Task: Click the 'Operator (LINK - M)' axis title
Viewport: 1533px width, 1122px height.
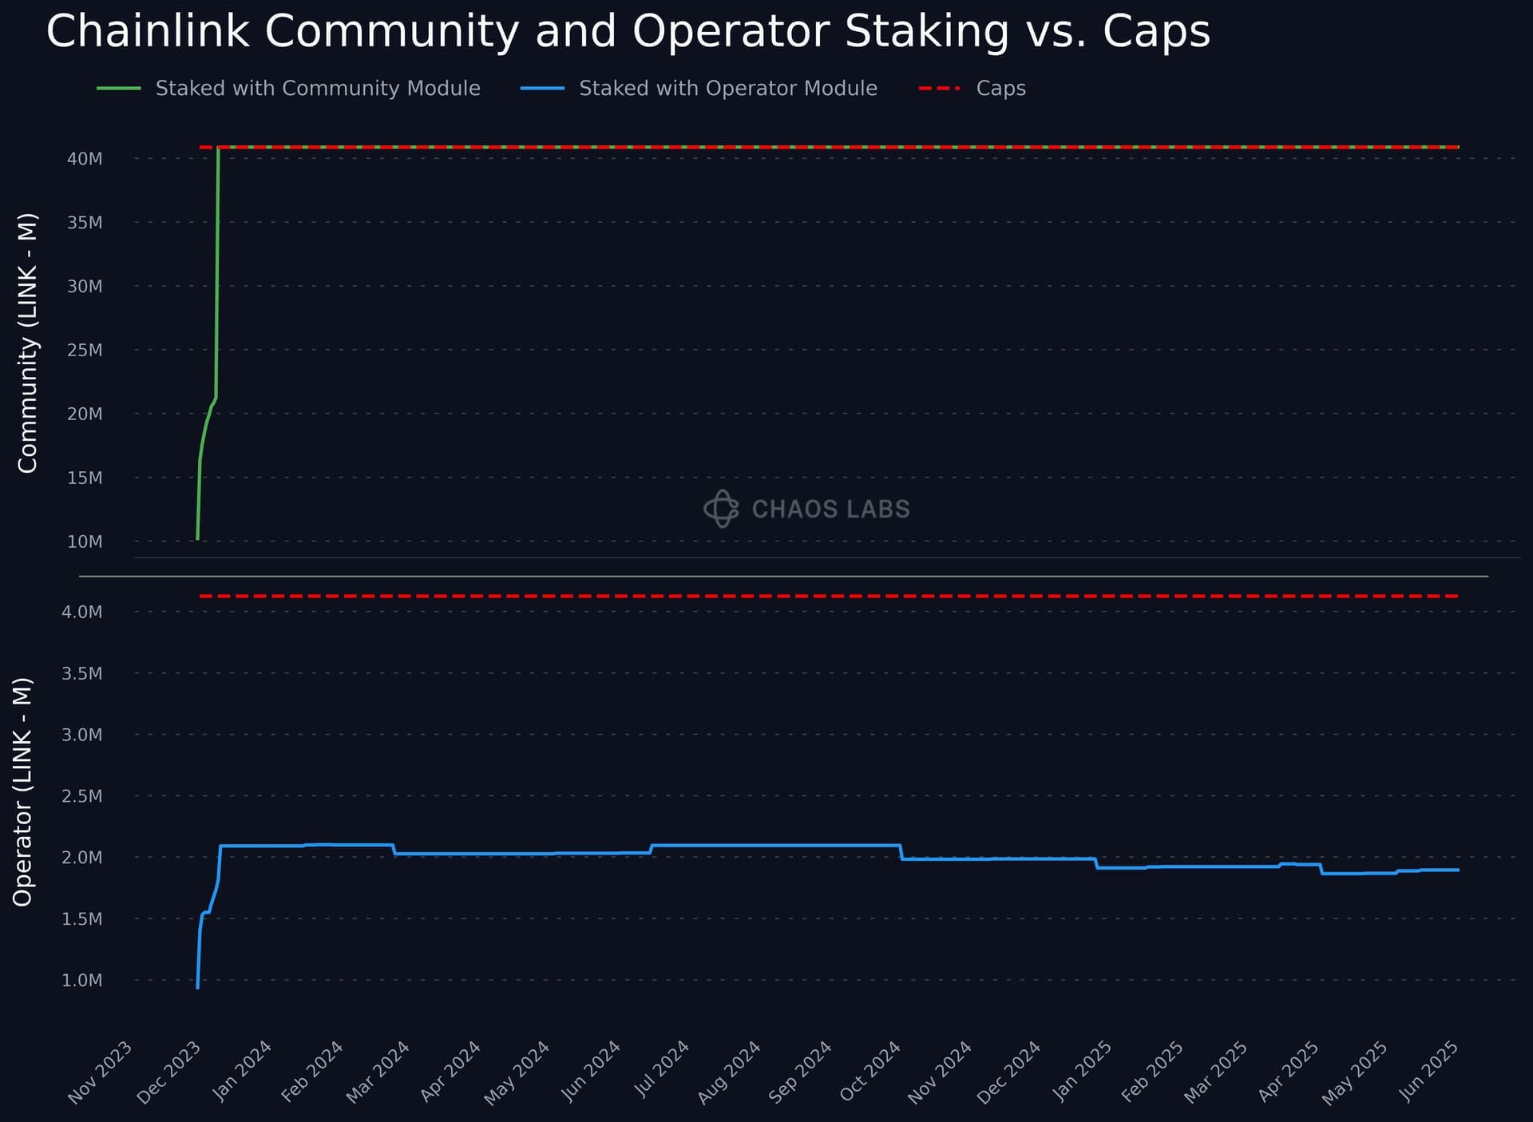Action: click(23, 792)
